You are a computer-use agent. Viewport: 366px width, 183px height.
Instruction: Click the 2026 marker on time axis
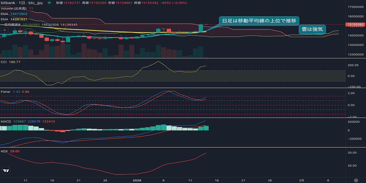[x=137, y=180]
